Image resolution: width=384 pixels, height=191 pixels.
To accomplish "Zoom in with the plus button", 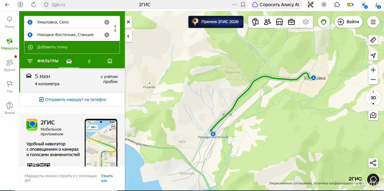I will [x=373, y=70].
